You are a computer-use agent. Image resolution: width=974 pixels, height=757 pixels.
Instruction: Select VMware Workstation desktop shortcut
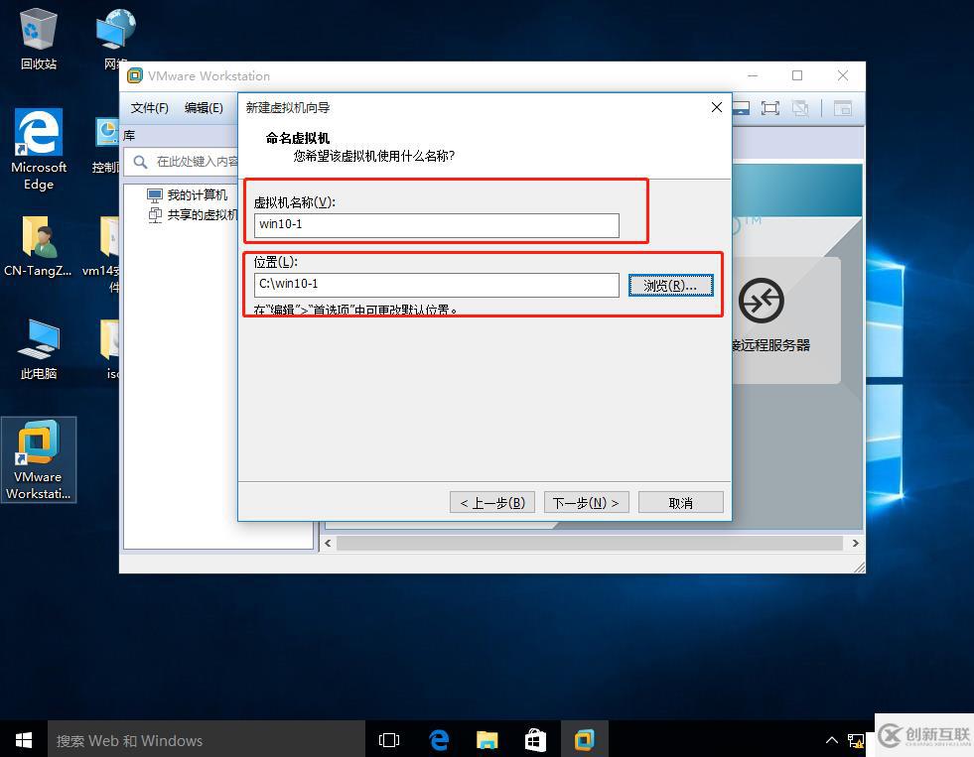[x=39, y=458]
